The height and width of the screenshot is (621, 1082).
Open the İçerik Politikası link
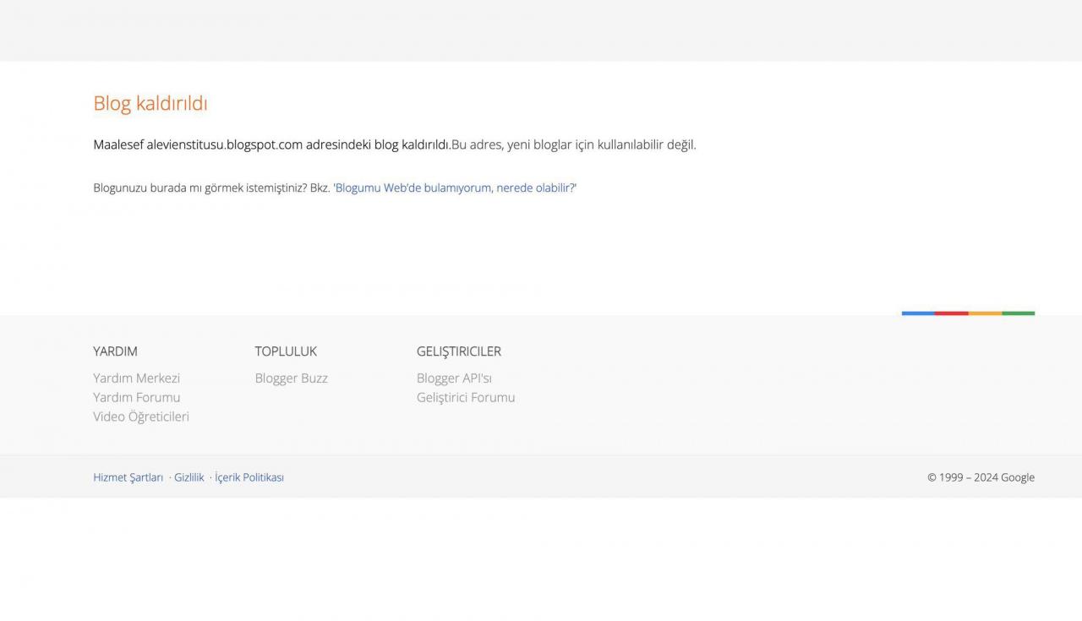point(249,477)
